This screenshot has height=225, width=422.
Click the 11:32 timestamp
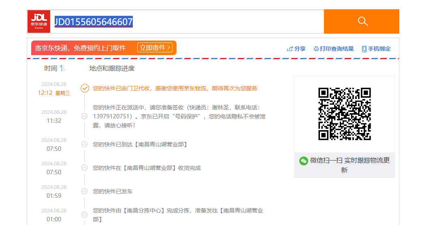click(x=54, y=121)
